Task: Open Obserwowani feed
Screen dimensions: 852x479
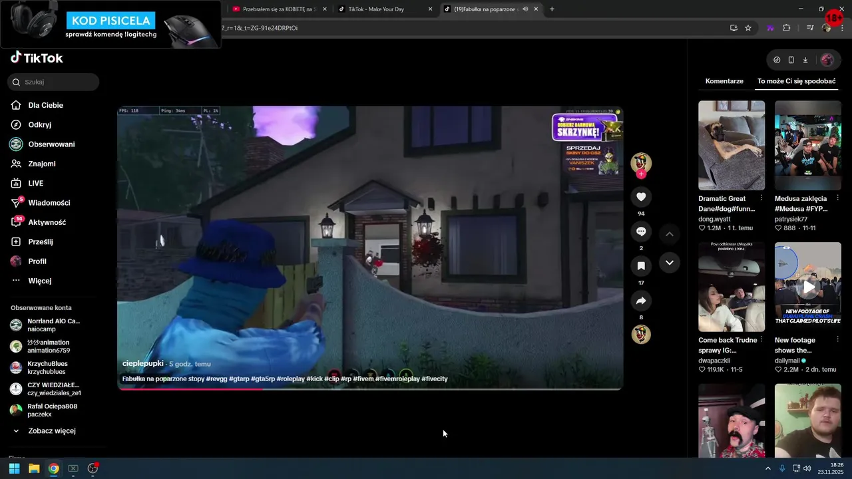Action: (51, 144)
